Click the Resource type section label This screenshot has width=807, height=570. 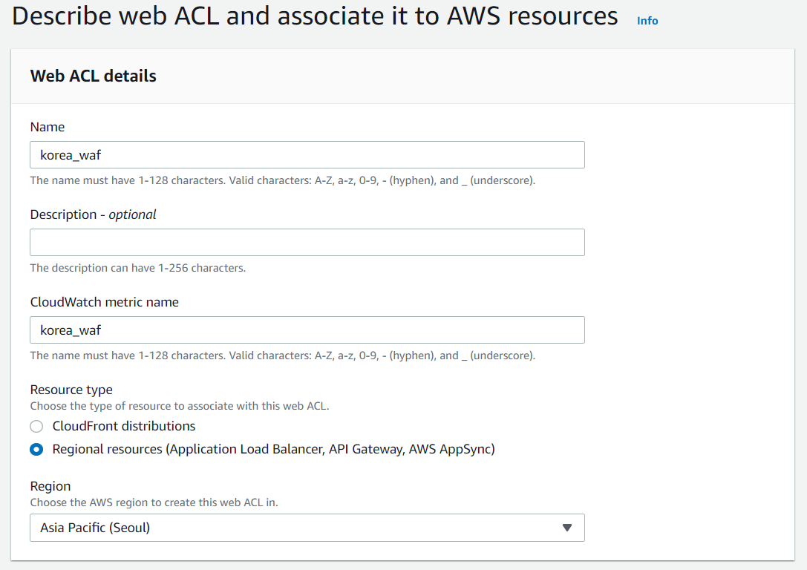71,390
